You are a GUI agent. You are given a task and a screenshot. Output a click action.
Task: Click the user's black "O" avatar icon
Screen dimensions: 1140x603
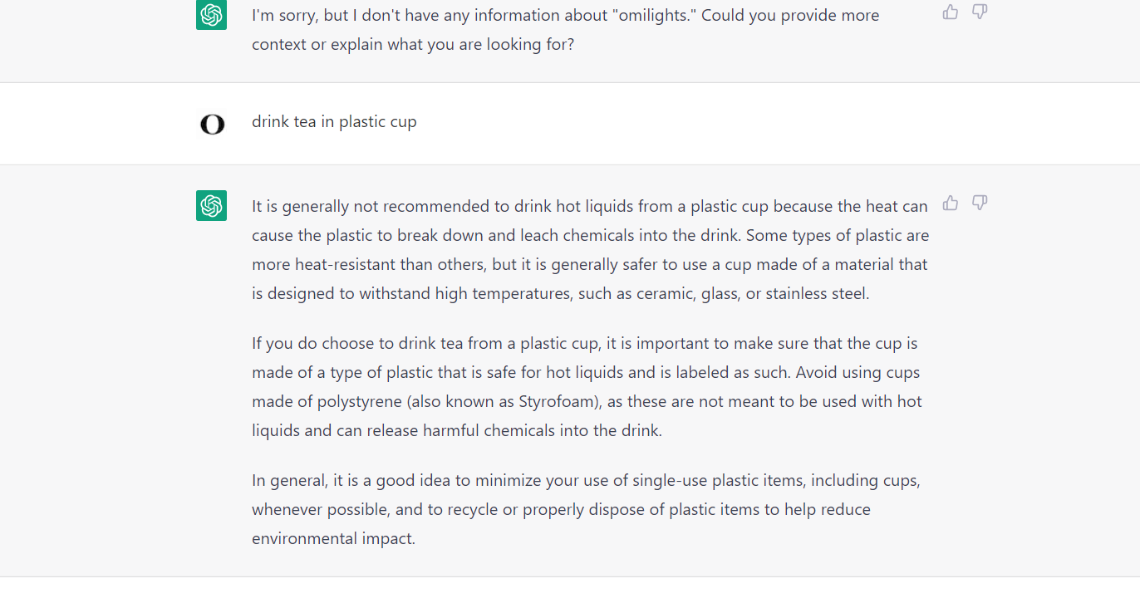point(212,125)
